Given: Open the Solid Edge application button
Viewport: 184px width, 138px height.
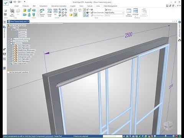Looking at the screenshot, I should coord(6,3).
